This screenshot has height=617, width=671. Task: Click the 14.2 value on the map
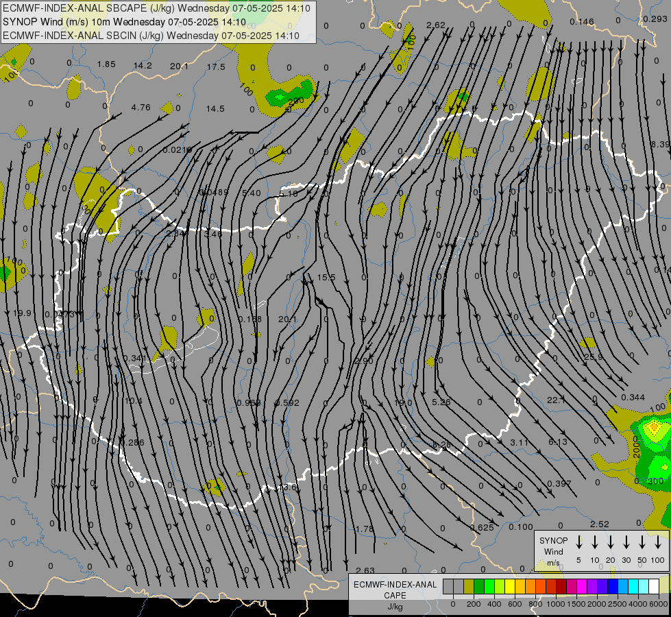[143, 66]
